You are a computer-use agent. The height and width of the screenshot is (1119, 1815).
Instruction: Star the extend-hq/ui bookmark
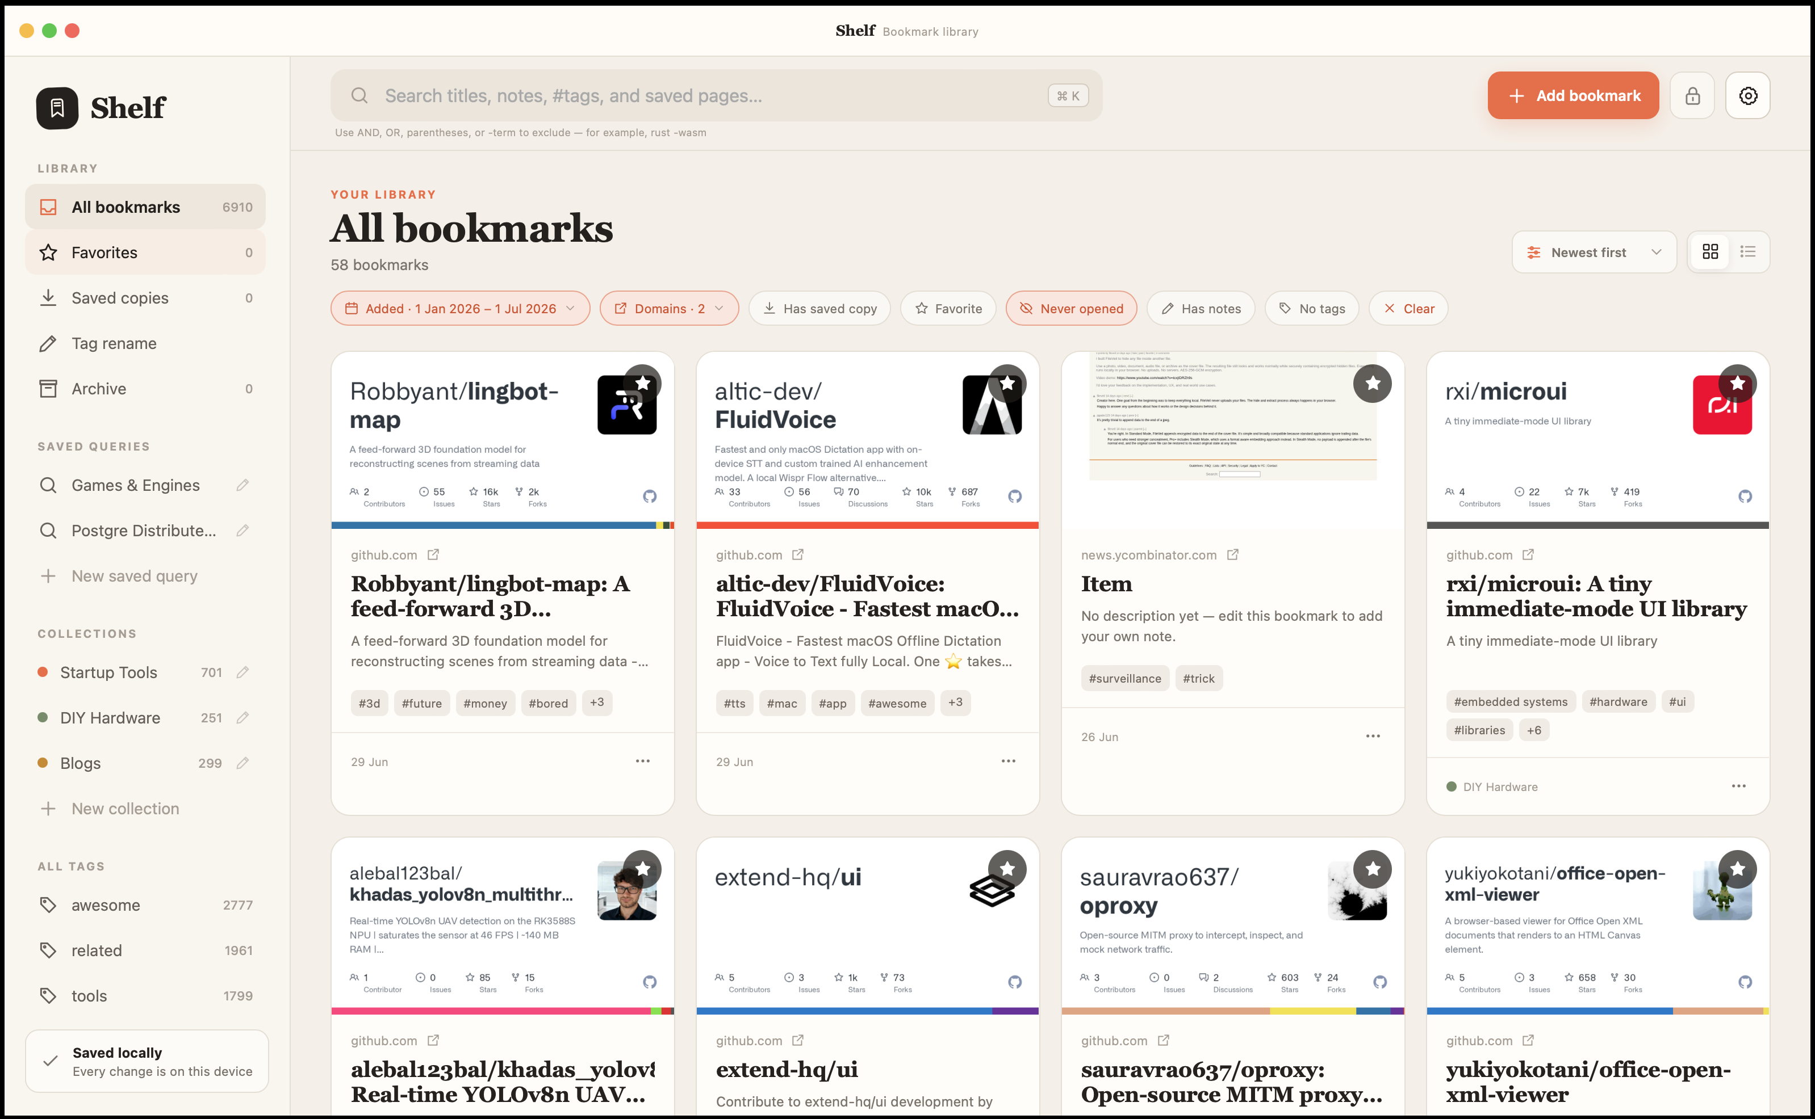coord(1007,869)
